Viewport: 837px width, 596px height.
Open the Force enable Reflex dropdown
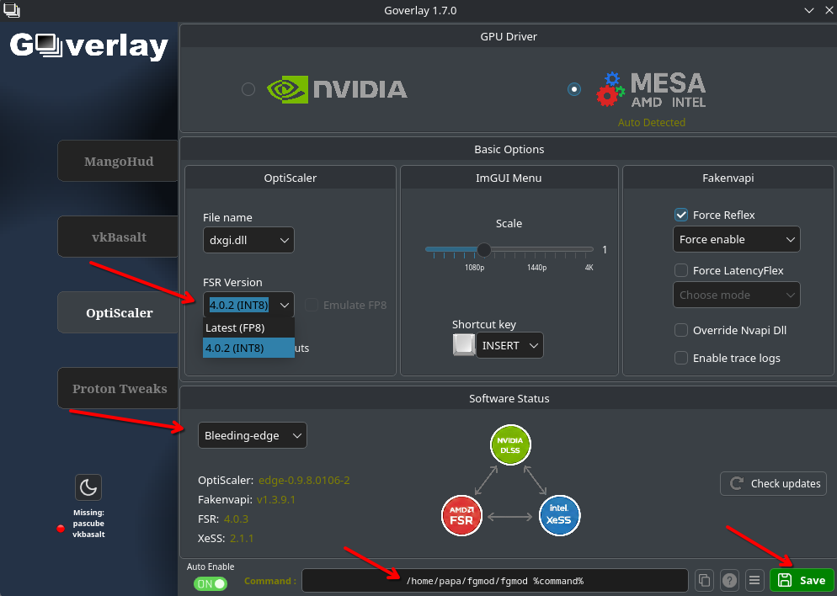pos(737,240)
